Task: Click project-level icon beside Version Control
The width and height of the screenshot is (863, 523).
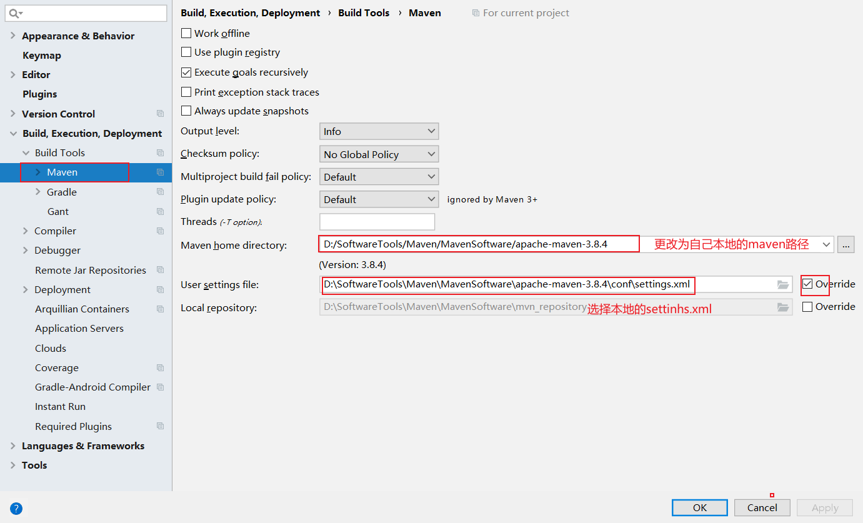Action: coord(160,114)
